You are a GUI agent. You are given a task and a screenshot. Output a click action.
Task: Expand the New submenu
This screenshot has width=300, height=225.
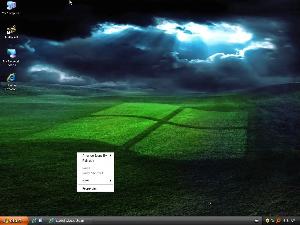click(x=95, y=181)
